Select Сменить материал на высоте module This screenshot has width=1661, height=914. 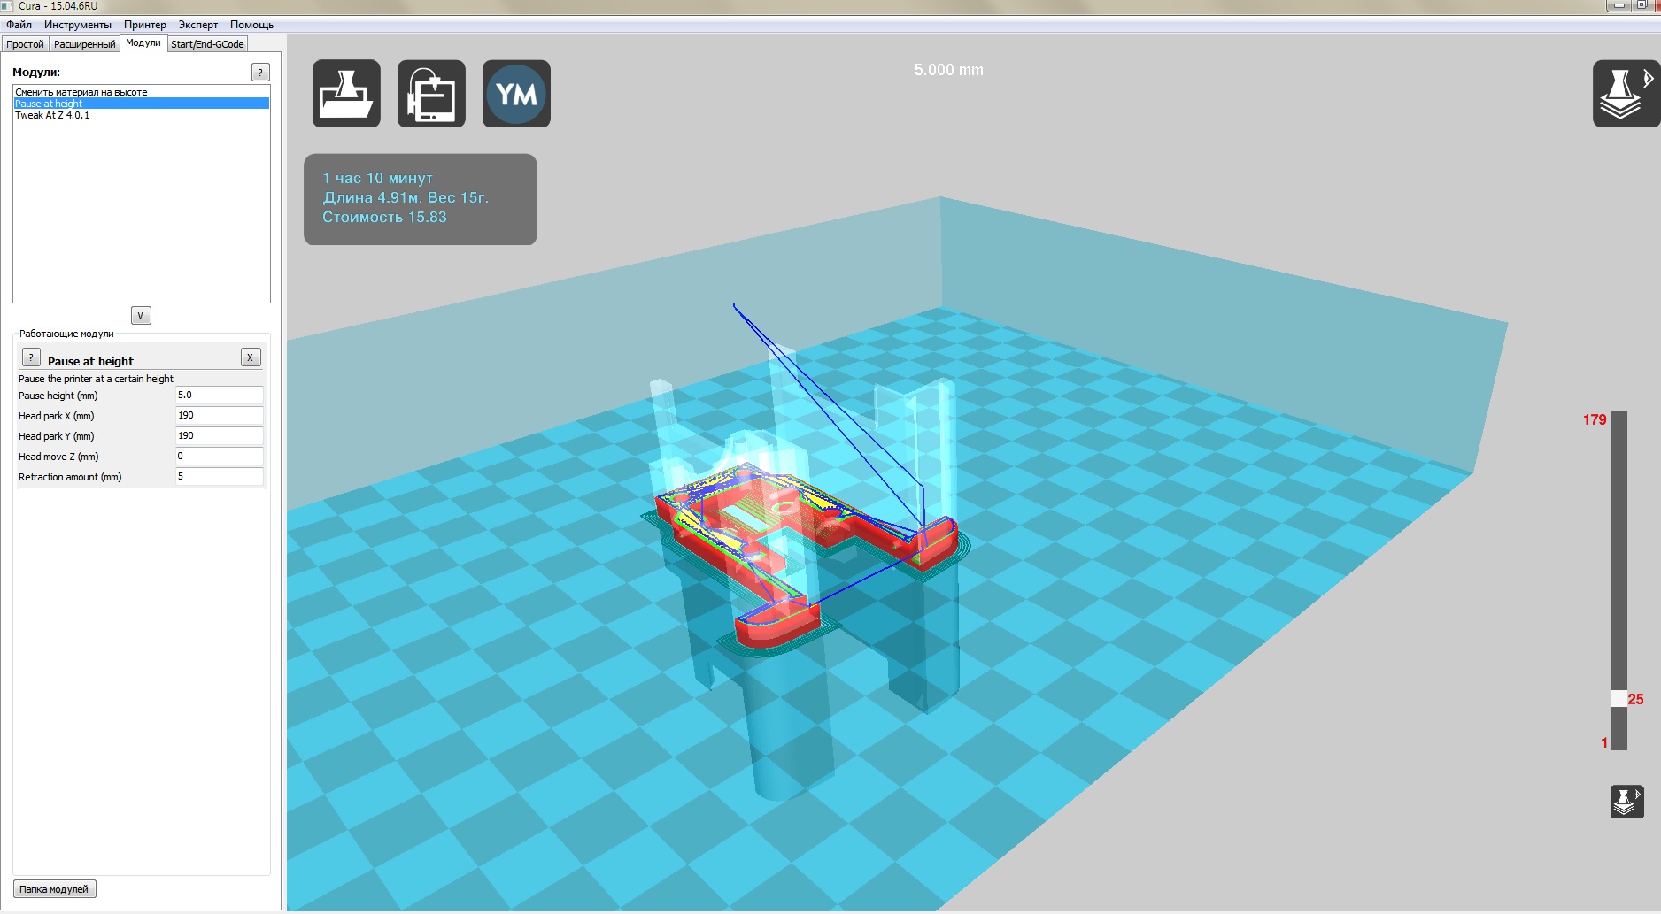coord(81,92)
